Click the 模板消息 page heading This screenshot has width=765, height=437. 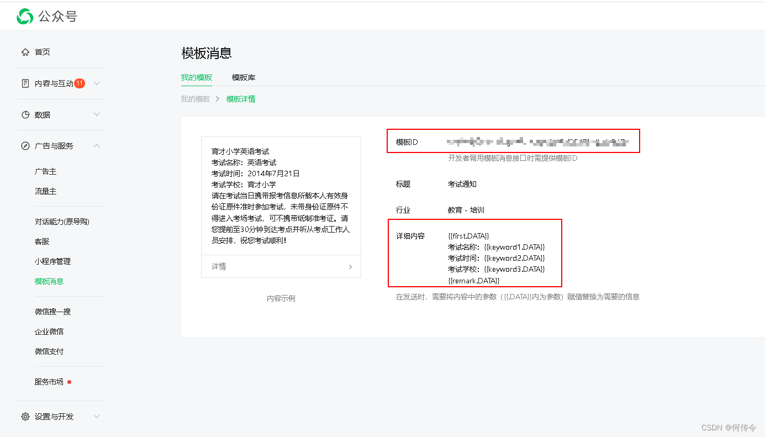(206, 53)
